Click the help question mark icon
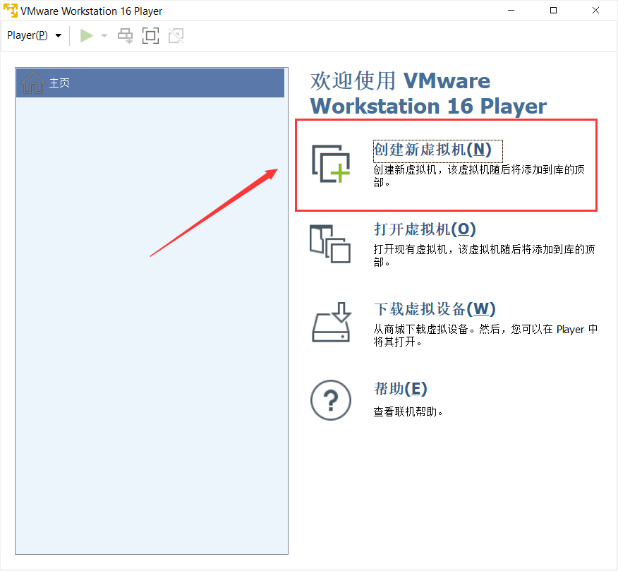This screenshot has height=571, width=618. pos(331,400)
